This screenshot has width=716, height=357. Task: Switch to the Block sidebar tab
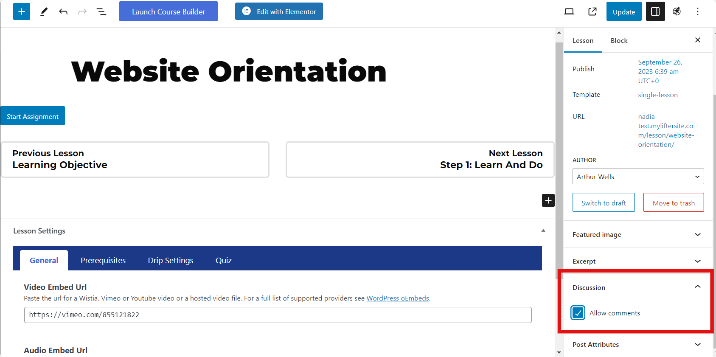[619, 41]
